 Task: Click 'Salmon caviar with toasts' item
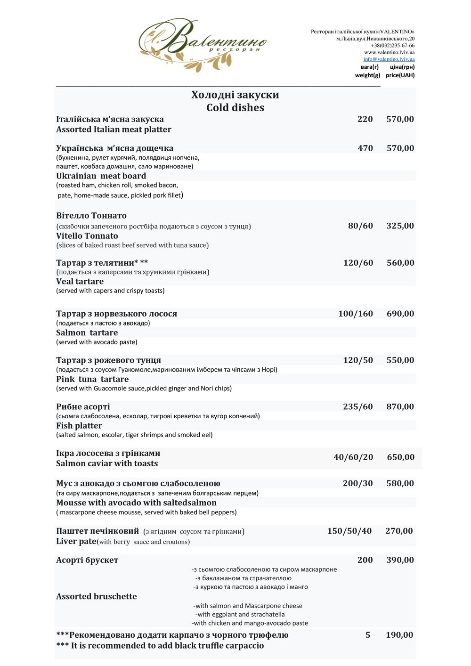pos(107,463)
